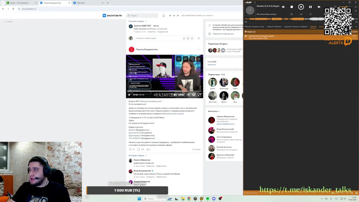This screenshot has height=202, width=359.
Task: Reload the browser page
Action: (13, 9)
